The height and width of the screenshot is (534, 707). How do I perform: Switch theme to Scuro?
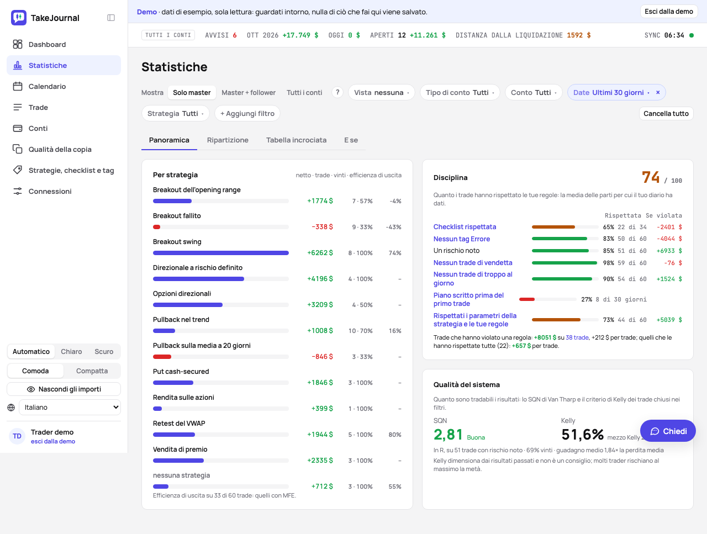104,352
